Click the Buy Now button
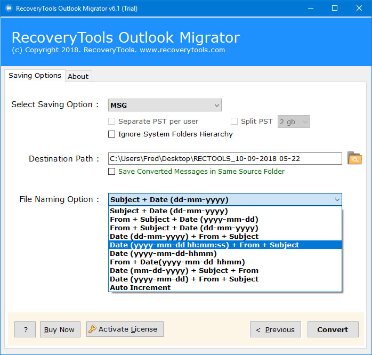Image resolution: width=372 pixels, height=355 pixels. point(60,329)
